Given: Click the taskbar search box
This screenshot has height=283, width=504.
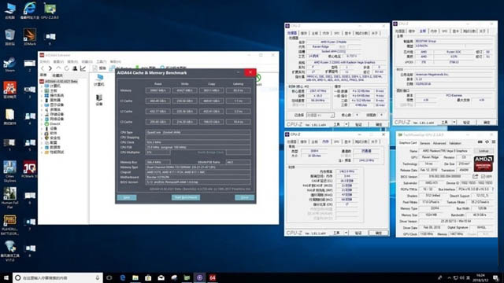Looking at the screenshot, I should click(57, 277).
